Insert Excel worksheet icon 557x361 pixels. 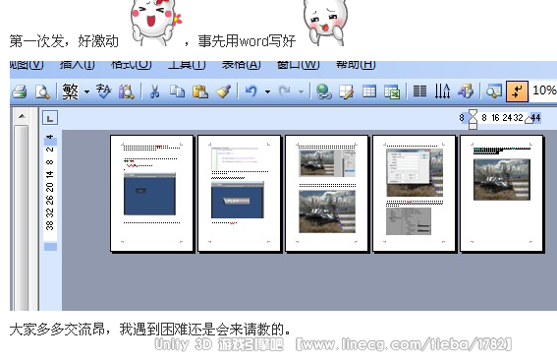click(x=392, y=91)
